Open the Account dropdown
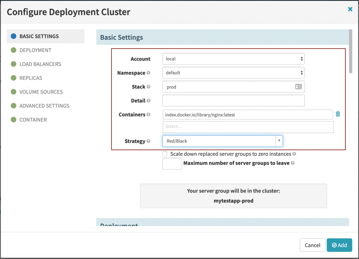The image size is (359, 259). pos(233,59)
